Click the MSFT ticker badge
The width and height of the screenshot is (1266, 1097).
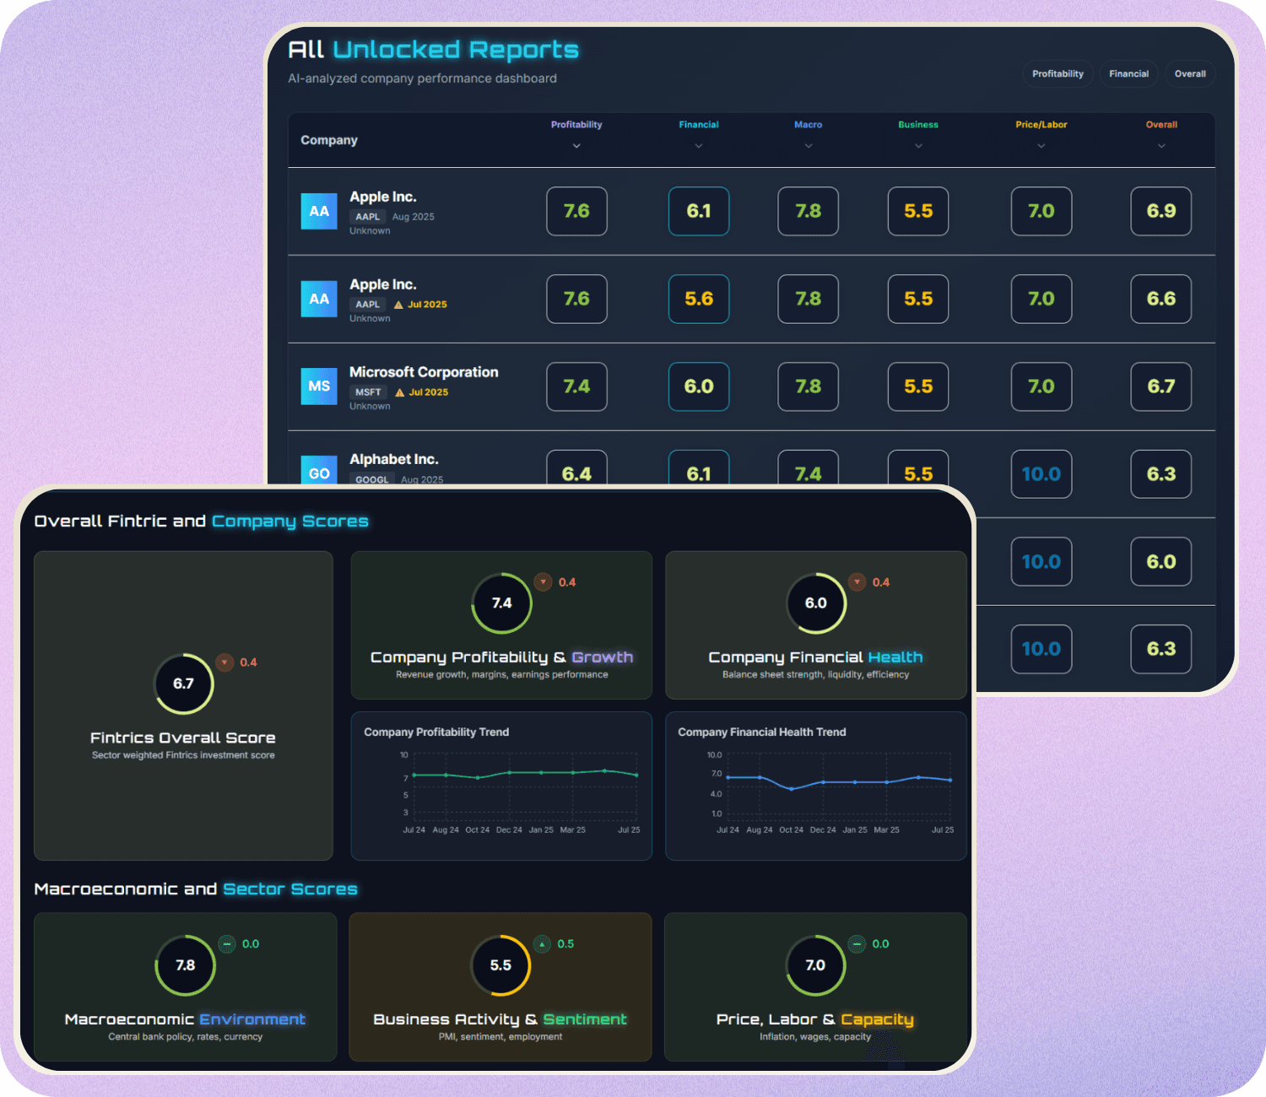[368, 392]
